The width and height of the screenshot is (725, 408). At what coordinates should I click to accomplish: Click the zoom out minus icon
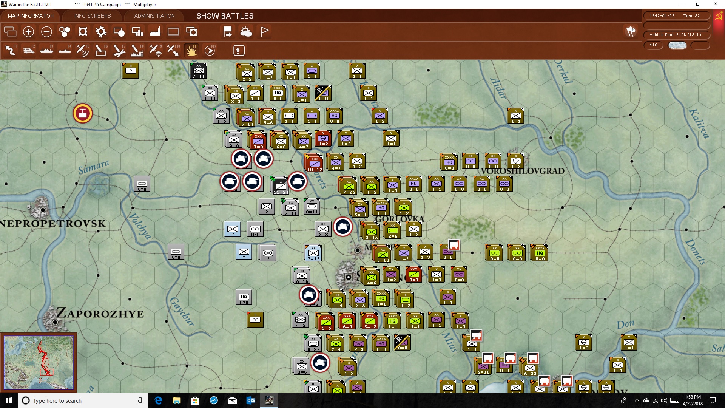coord(46,32)
